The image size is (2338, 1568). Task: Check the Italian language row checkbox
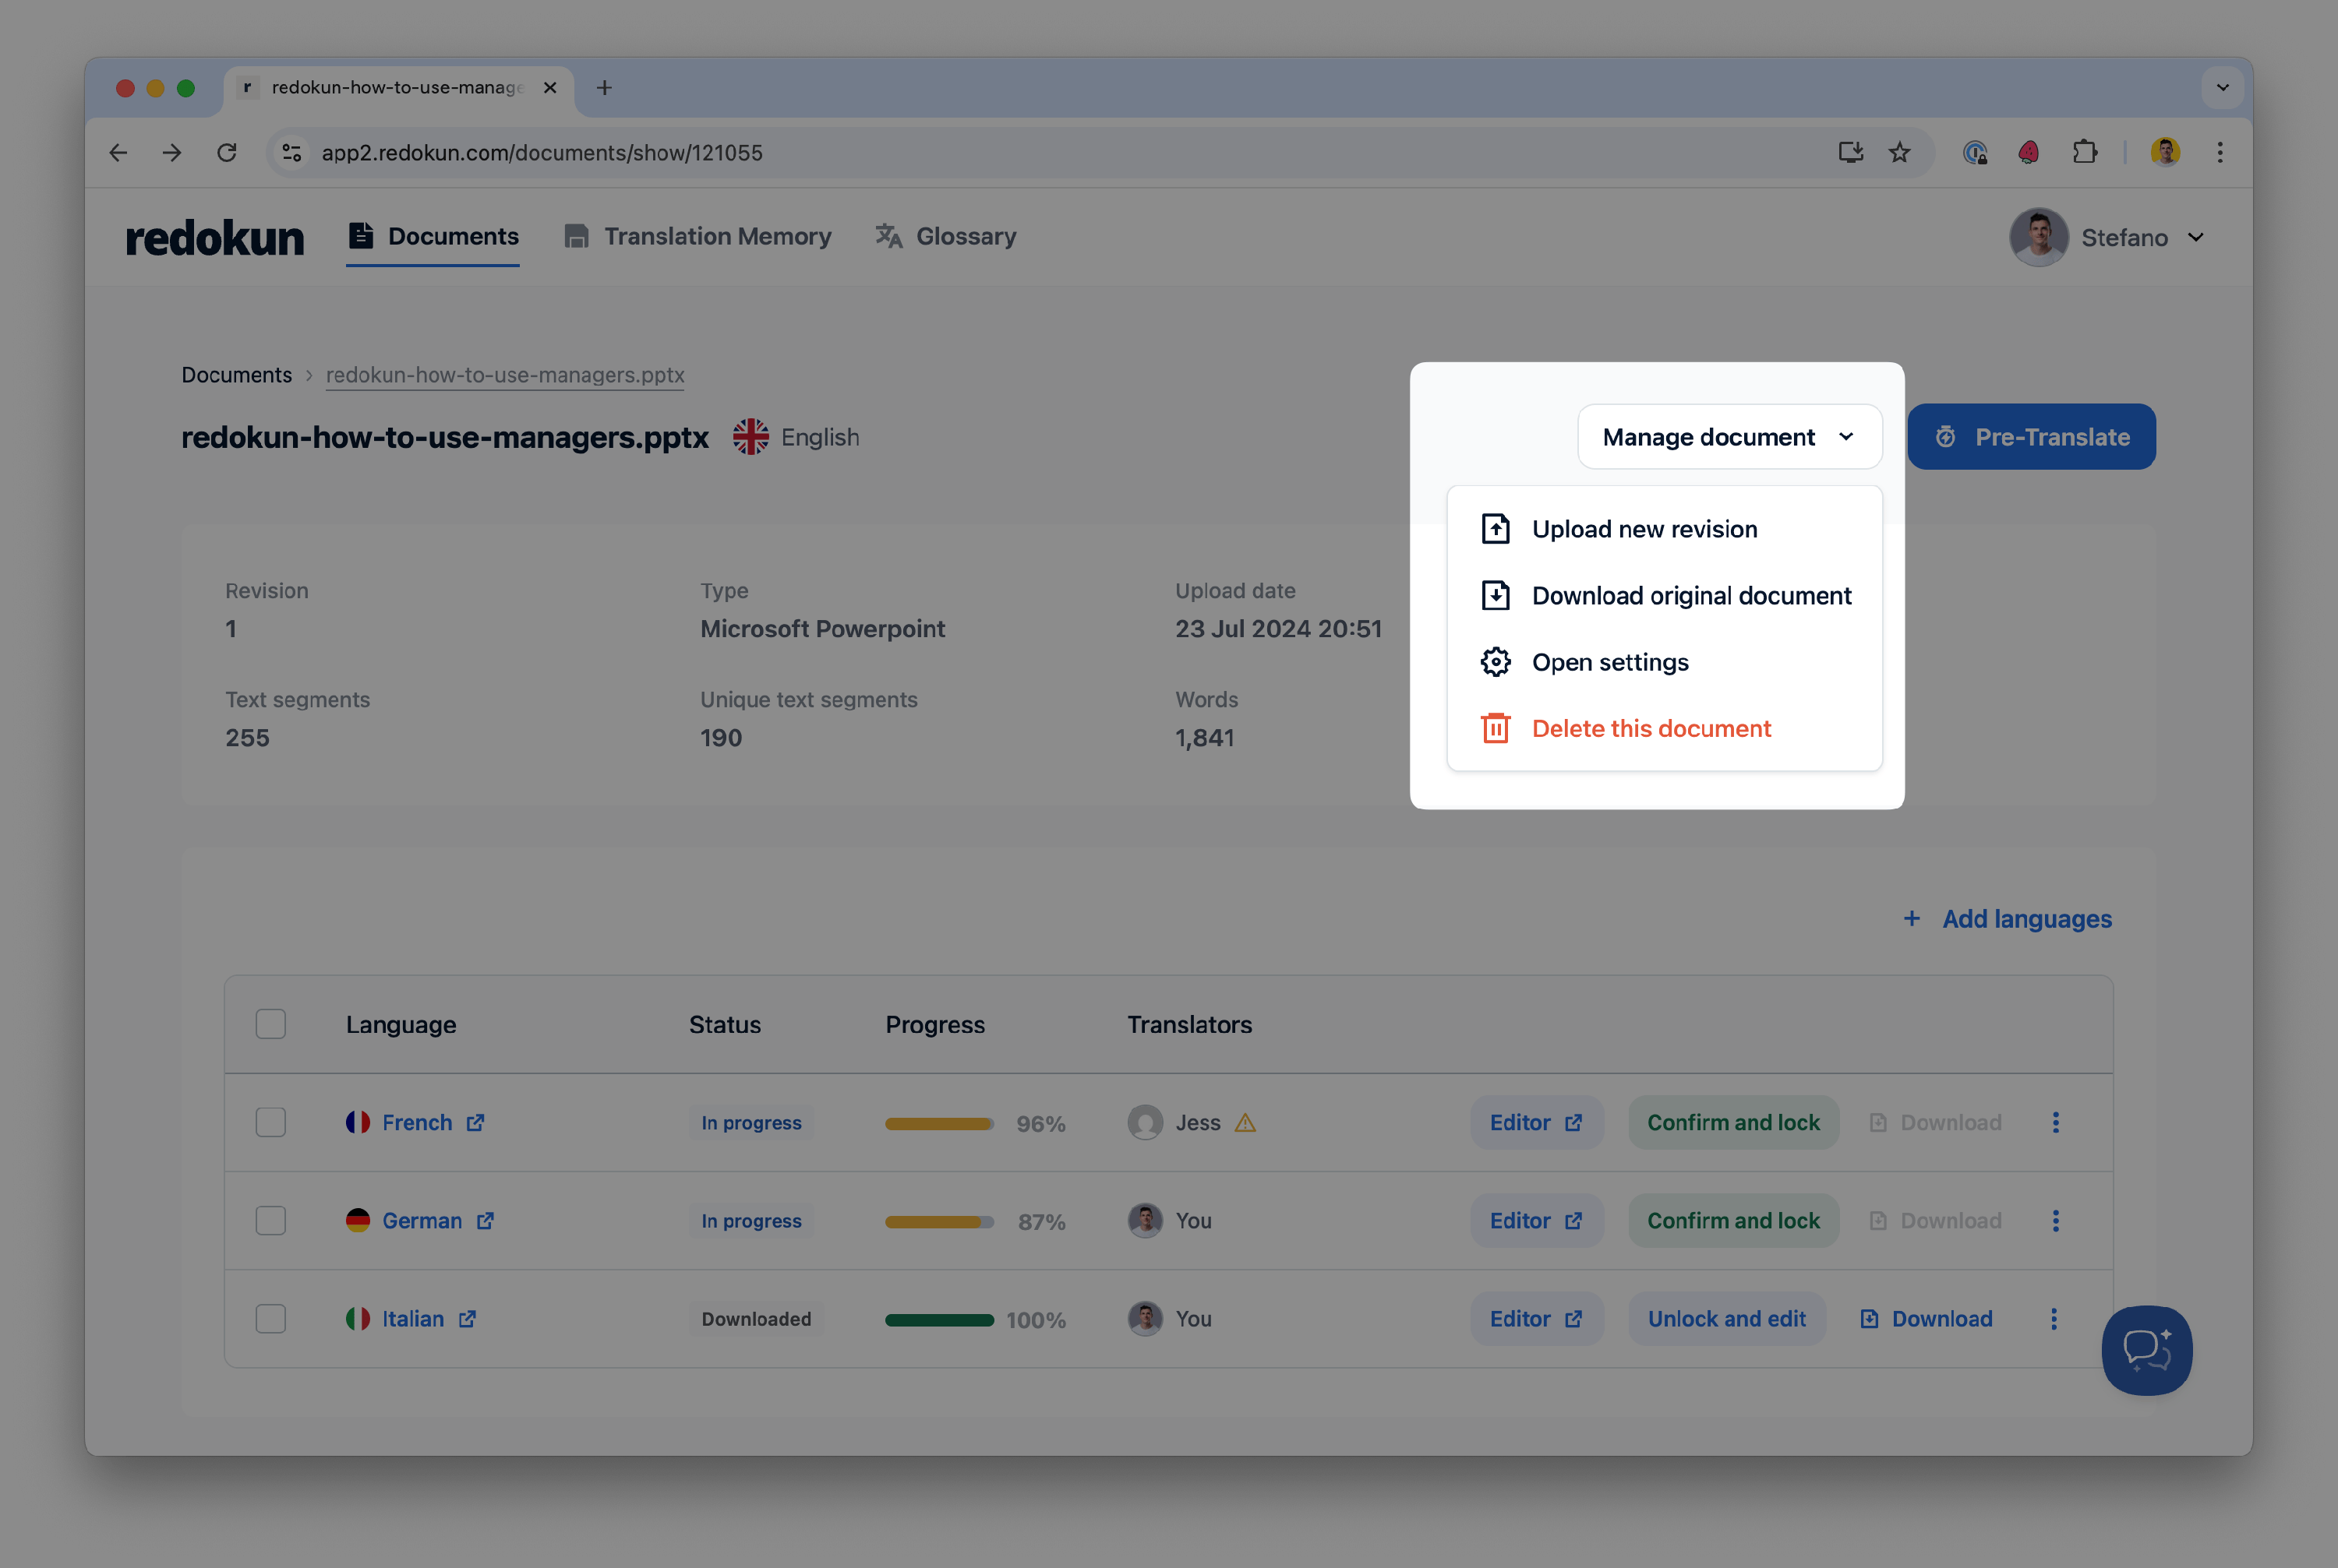pos(270,1318)
